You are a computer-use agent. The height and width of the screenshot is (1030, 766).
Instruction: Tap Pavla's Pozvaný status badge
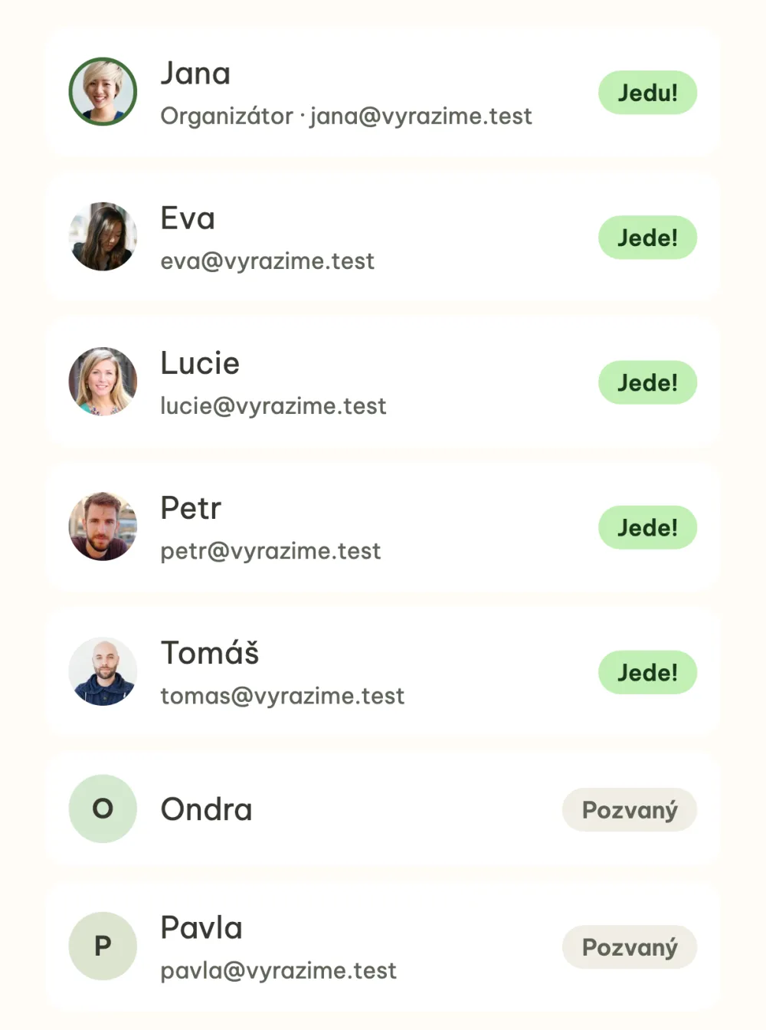[x=630, y=947]
